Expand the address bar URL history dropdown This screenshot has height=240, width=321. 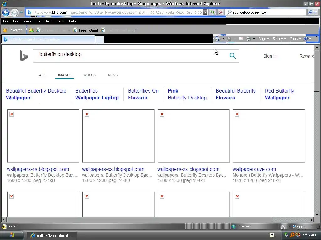(x=205, y=12)
